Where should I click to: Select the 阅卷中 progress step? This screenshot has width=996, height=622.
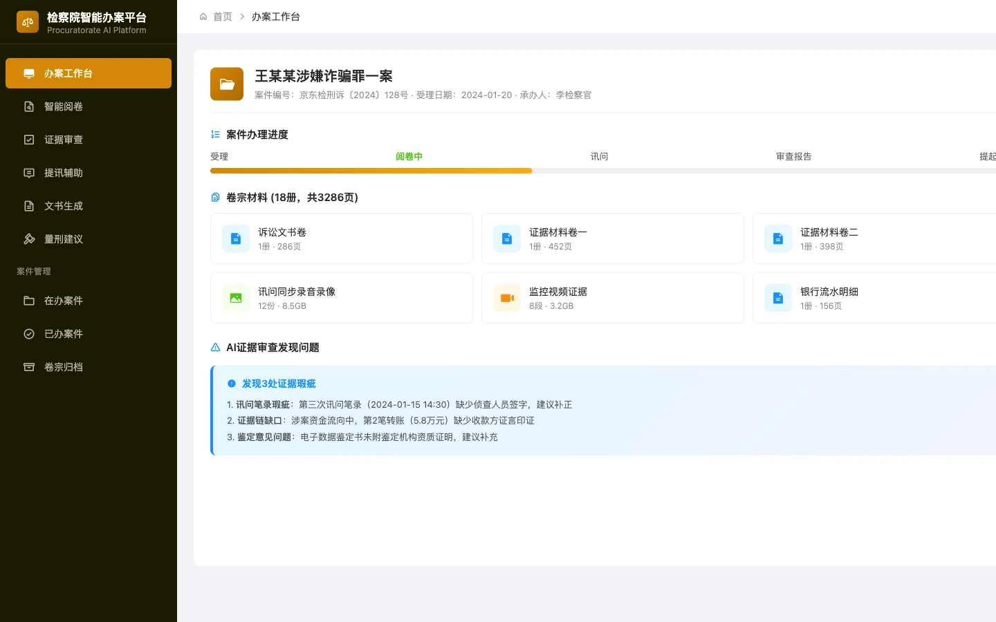point(409,157)
